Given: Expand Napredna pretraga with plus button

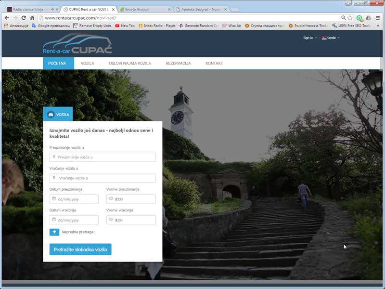Looking at the screenshot, I should click(x=54, y=232).
